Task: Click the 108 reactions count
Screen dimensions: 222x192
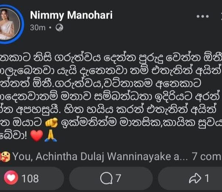Action: (30, 178)
